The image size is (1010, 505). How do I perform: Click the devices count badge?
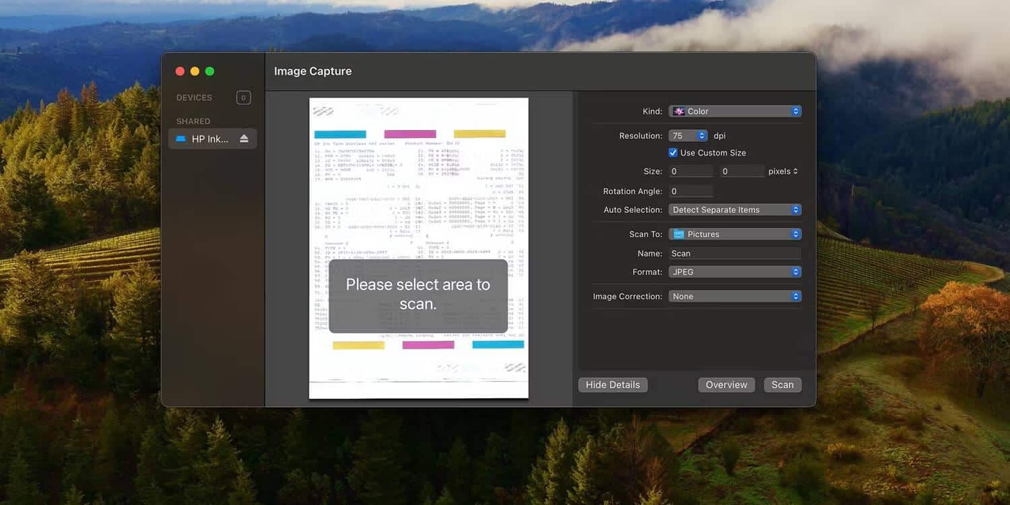(x=243, y=98)
